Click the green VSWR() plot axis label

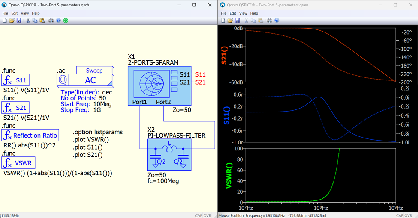229,175
